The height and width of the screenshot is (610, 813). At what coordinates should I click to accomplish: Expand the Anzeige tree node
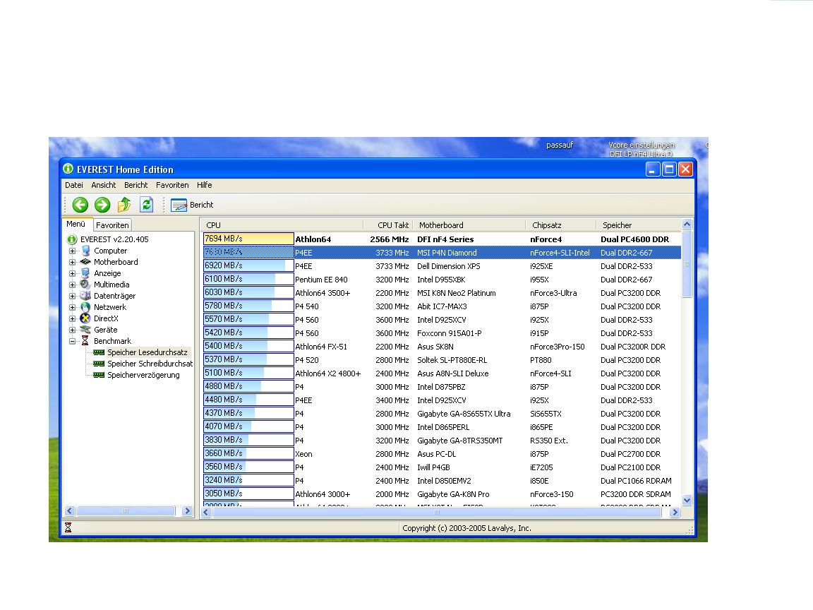pos(73,273)
